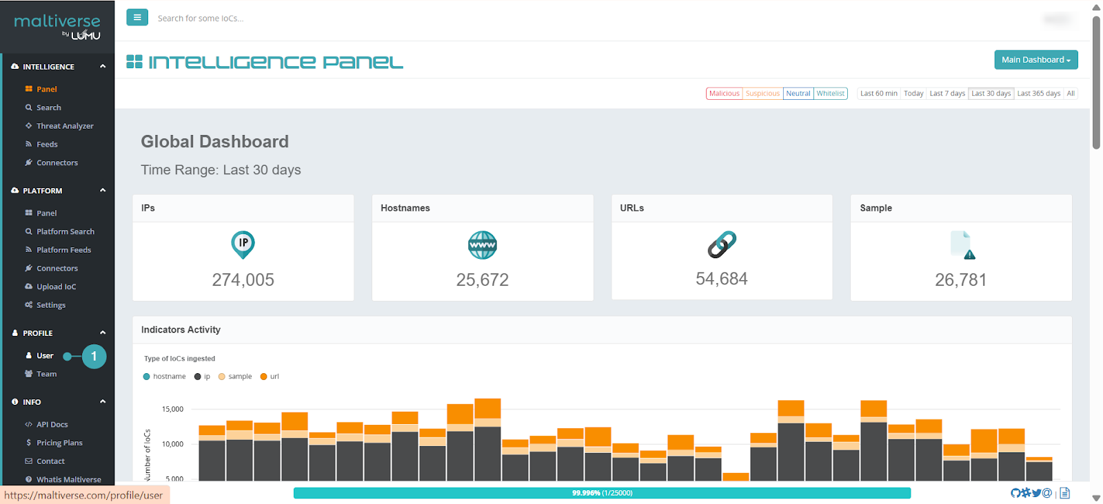Viewport: 1103px width, 504px height.
Task: Click the IoC search input field
Action: (x=276, y=19)
